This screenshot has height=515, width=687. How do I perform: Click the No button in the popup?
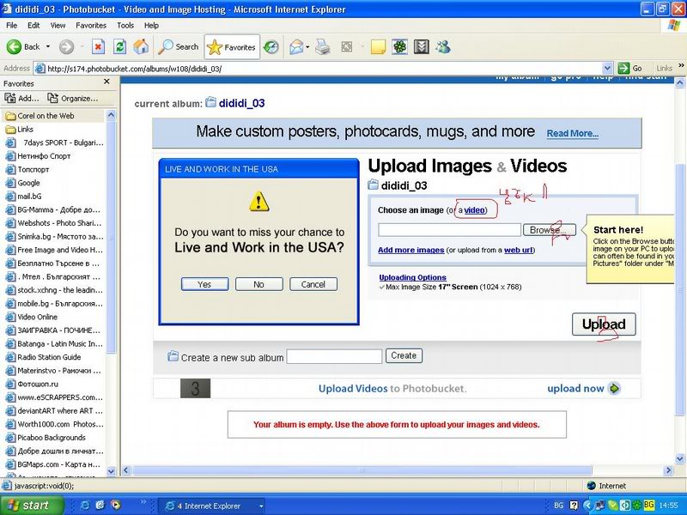coord(258,284)
